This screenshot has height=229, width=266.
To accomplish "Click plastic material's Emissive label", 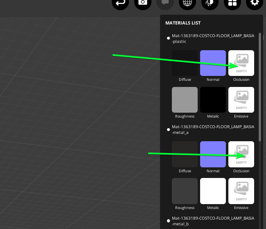I will tap(241, 116).
